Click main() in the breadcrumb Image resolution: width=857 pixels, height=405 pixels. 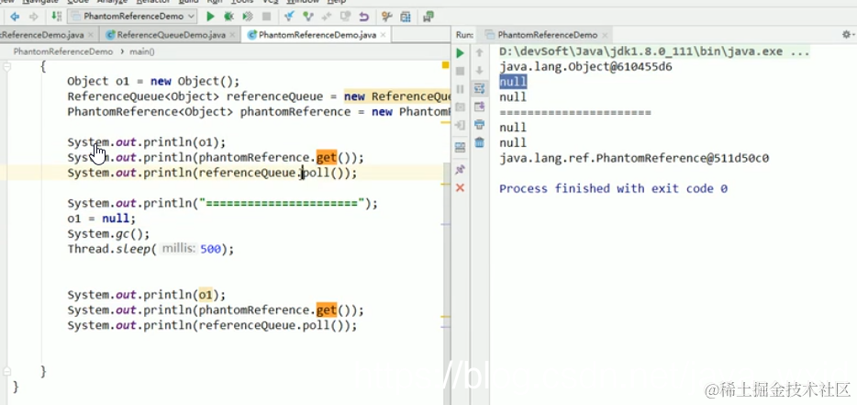tap(142, 52)
